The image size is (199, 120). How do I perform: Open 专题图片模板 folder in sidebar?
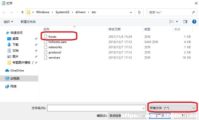click(x=21, y=62)
